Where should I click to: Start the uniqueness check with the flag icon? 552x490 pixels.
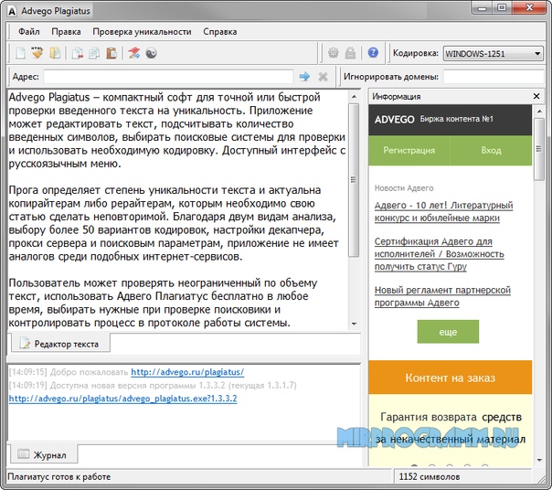pos(133,53)
